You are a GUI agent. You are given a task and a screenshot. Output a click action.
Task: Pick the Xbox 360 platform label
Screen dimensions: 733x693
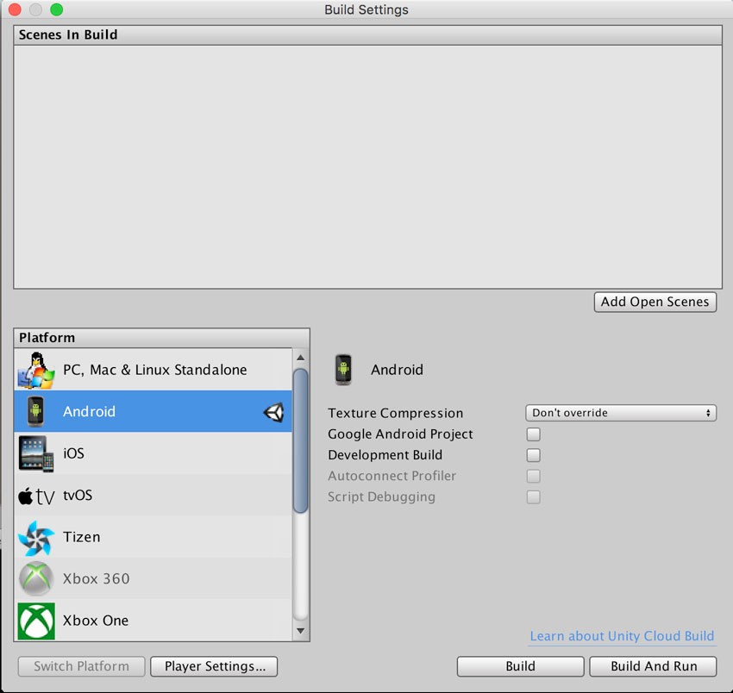(x=97, y=579)
